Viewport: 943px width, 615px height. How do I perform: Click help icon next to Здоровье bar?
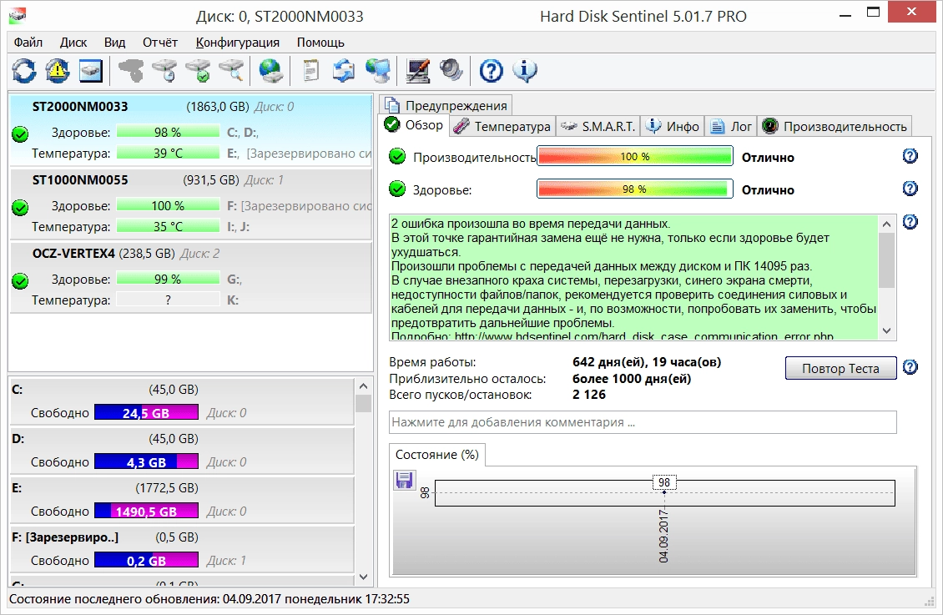(x=910, y=189)
